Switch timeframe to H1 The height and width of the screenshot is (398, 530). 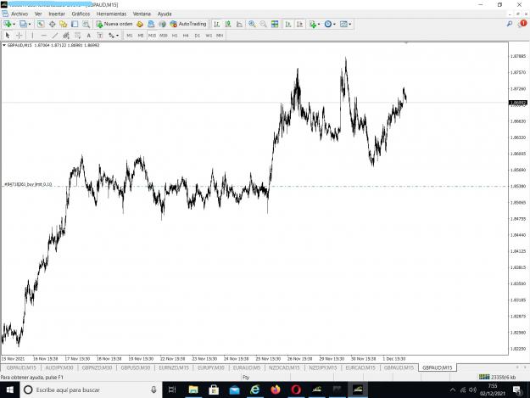(x=175, y=35)
